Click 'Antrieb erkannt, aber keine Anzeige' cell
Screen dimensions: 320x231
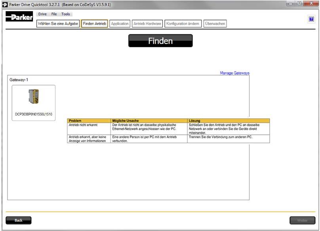click(89, 139)
